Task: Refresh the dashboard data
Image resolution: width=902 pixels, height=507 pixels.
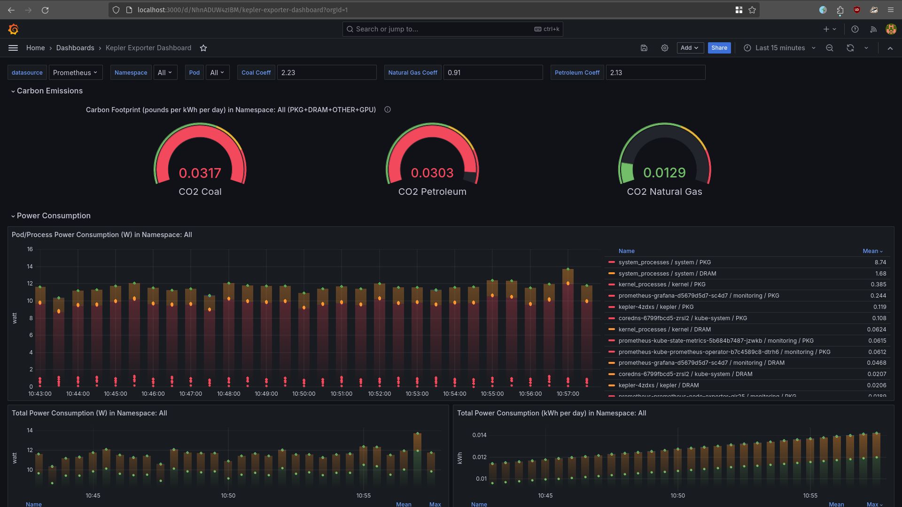Action: (850, 47)
